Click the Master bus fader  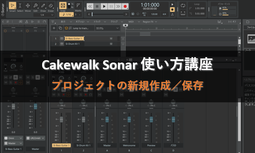click(107, 119)
